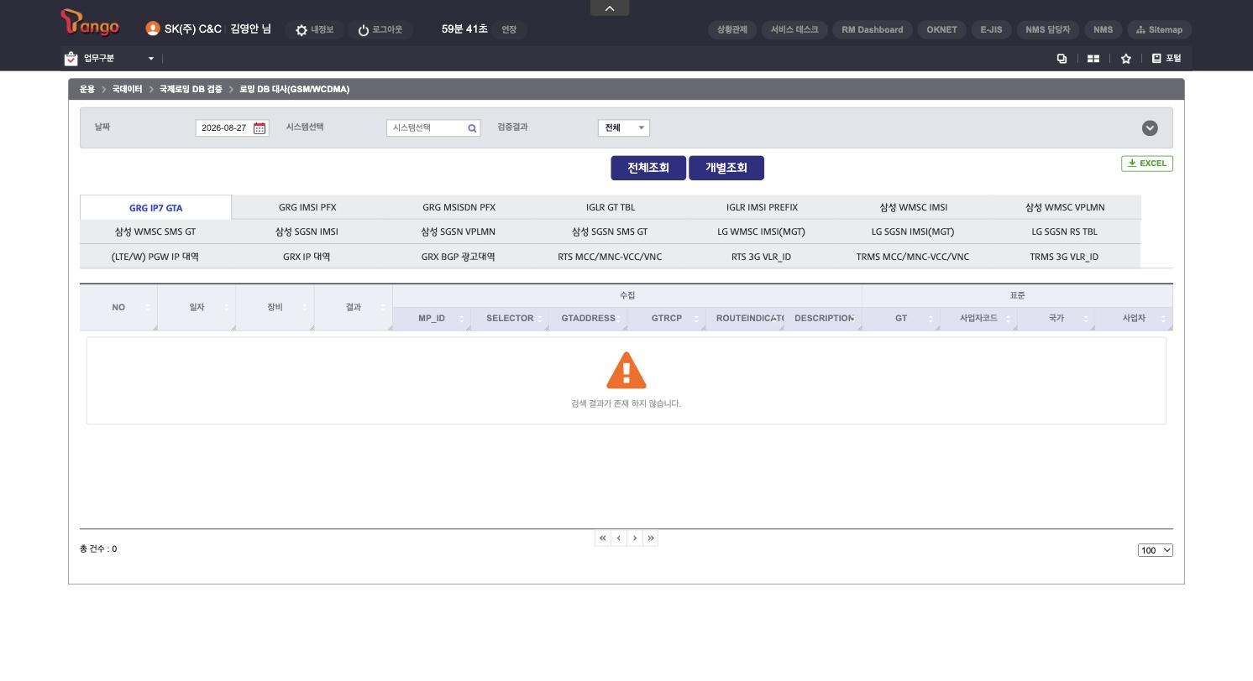Select the LG SGSN IMSI(MGT) tab
Screen dimensions: 1253x681
click(x=914, y=231)
